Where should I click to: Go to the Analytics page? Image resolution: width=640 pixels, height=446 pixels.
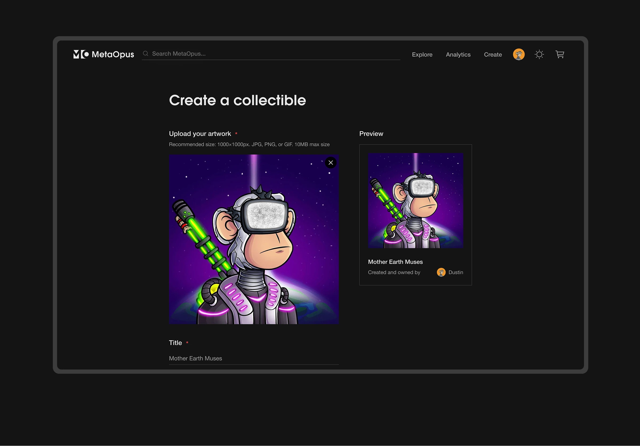458,55
